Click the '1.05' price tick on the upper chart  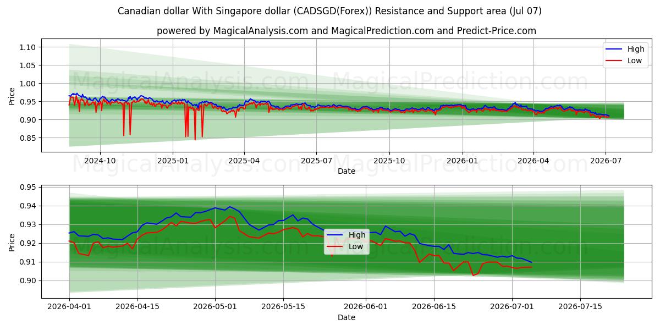(x=28, y=65)
